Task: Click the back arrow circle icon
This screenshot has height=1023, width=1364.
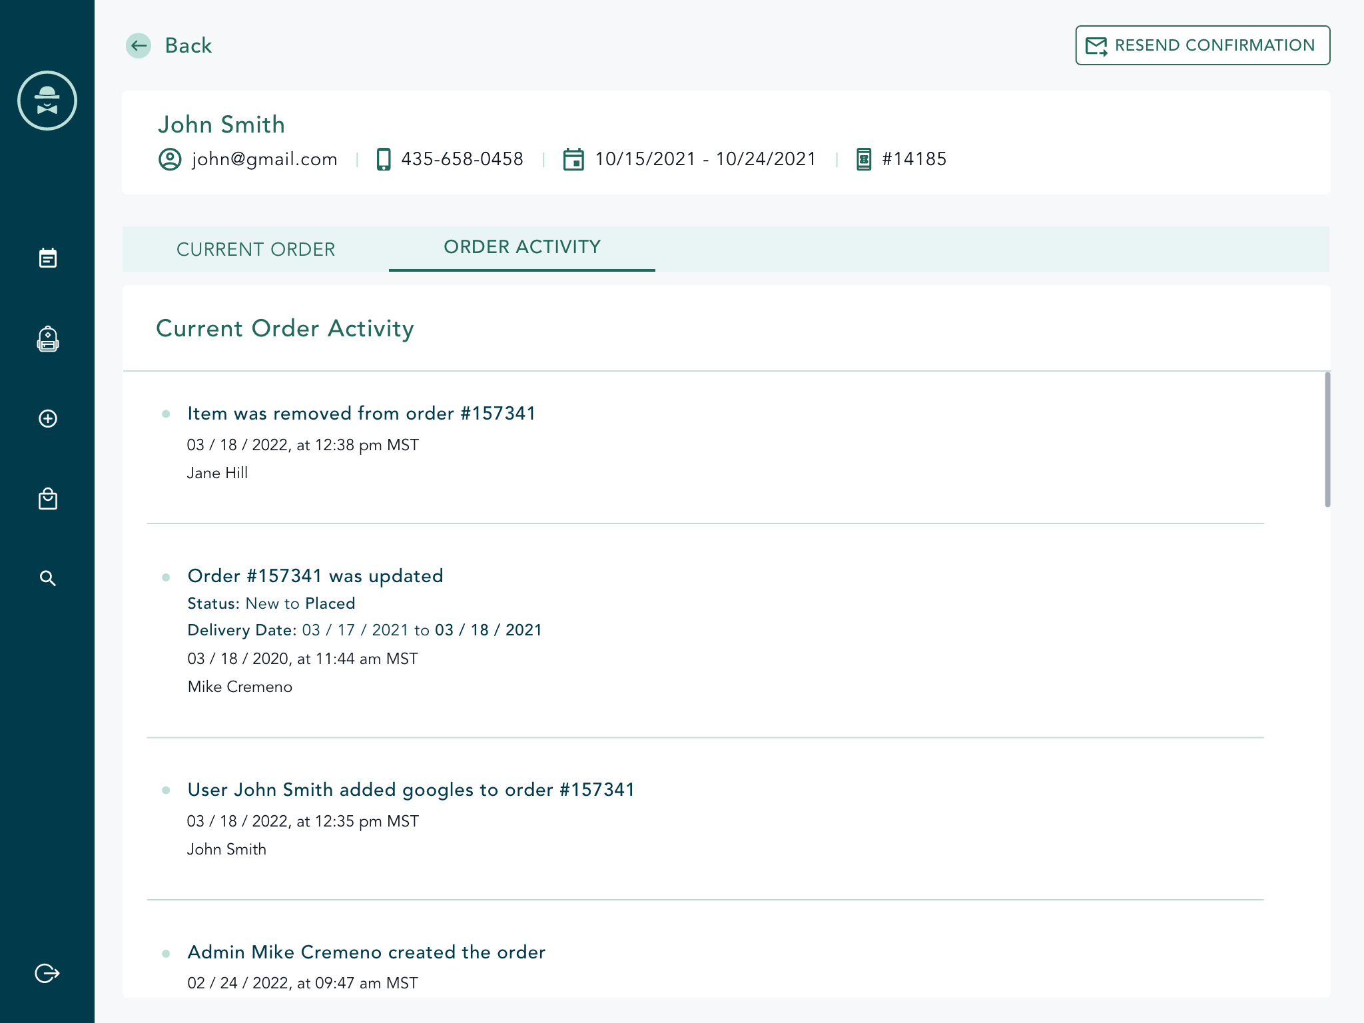Action: (x=139, y=45)
